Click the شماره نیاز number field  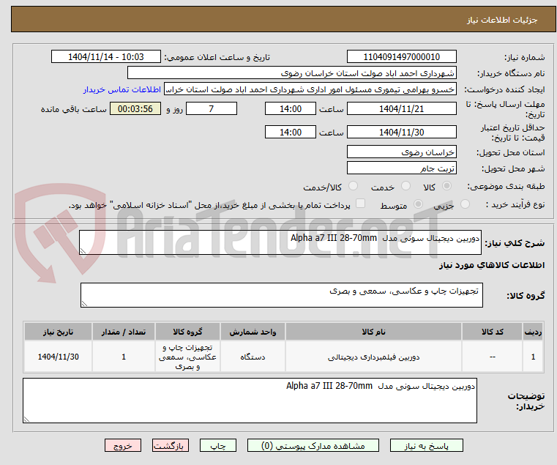coord(401,57)
